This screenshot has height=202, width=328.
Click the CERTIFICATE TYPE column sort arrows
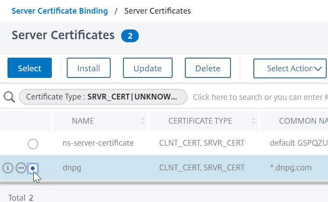pyautogui.click(x=253, y=121)
